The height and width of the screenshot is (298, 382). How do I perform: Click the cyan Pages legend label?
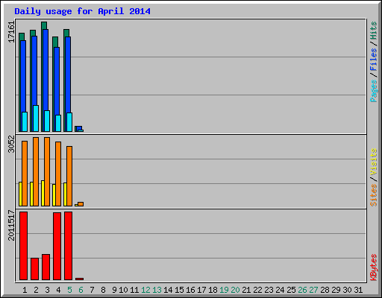click(x=374, y=91)
